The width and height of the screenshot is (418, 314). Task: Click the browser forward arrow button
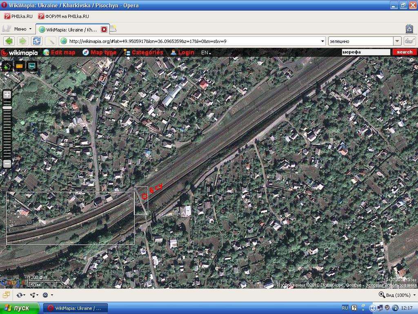point(23,41)
